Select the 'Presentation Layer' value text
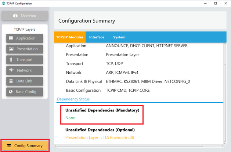Viewport: 231px width, 152px height. coord(122,55)
